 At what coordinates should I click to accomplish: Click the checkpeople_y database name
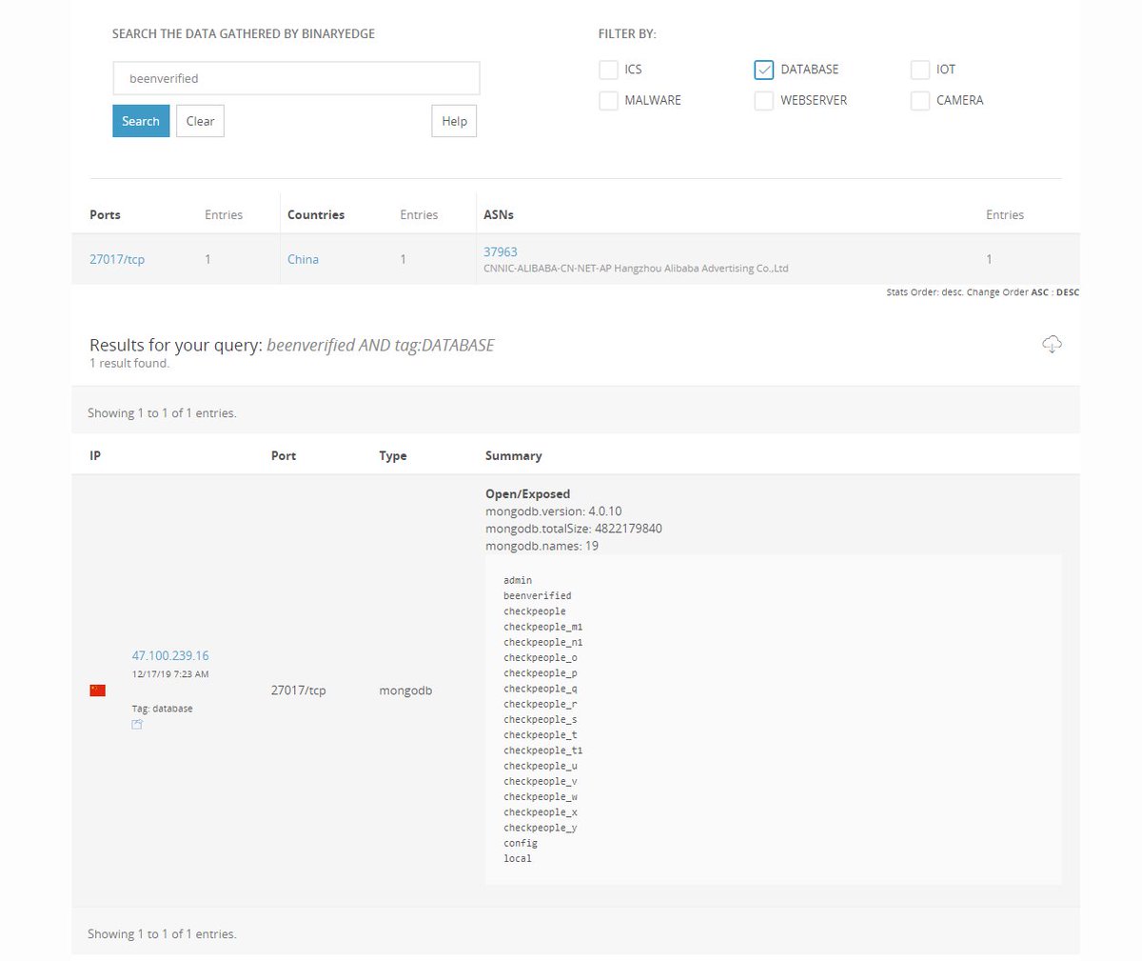[541, 828]
